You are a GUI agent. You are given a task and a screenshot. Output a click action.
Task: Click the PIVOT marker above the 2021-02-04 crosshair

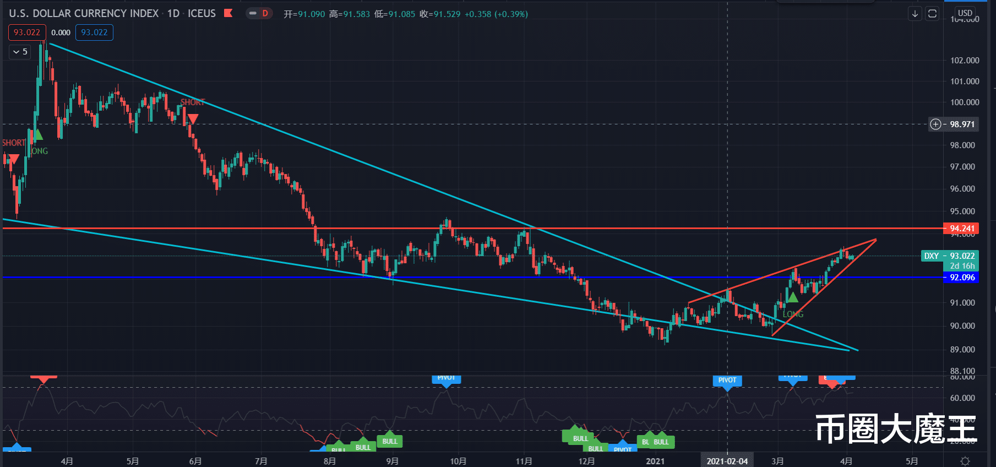[727, 381]
